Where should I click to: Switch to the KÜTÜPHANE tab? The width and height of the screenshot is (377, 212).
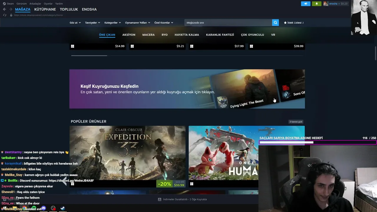tap(45, 9)
